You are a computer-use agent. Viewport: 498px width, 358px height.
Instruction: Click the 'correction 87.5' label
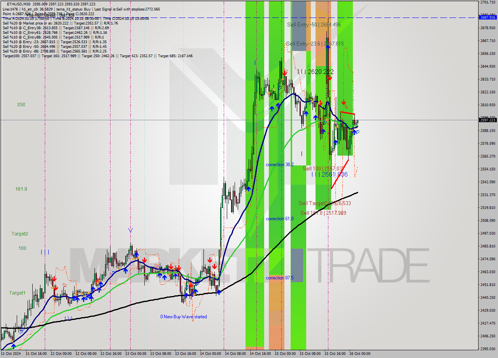coord(280,278)
